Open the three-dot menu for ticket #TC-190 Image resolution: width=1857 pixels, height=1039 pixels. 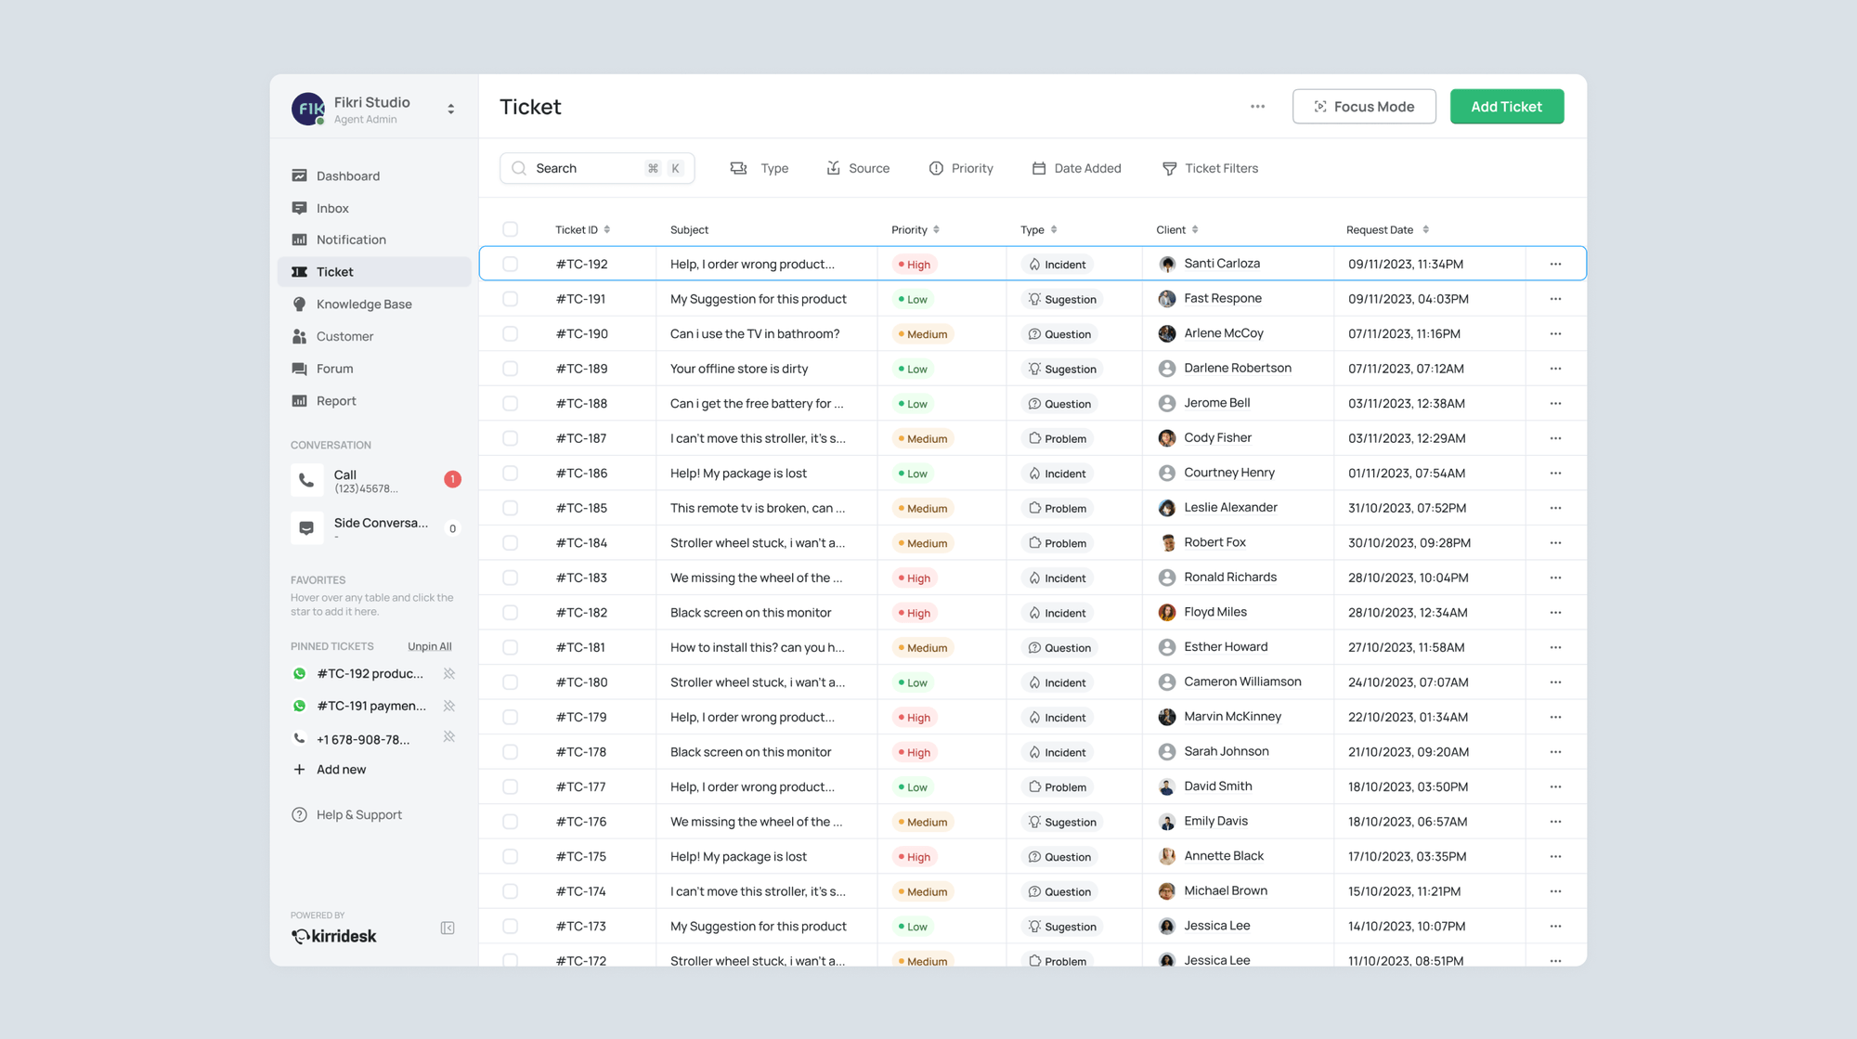pos(1556,333)
